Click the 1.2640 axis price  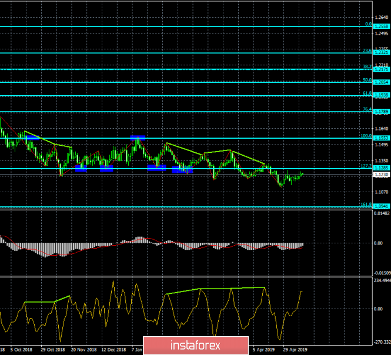pos(382,18)
